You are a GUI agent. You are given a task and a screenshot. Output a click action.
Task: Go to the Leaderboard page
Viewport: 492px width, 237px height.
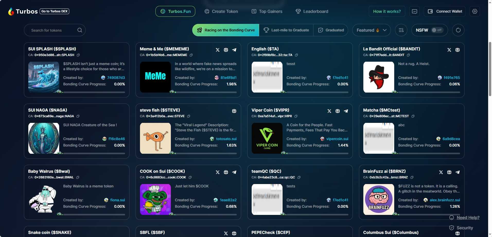point(312,11)
